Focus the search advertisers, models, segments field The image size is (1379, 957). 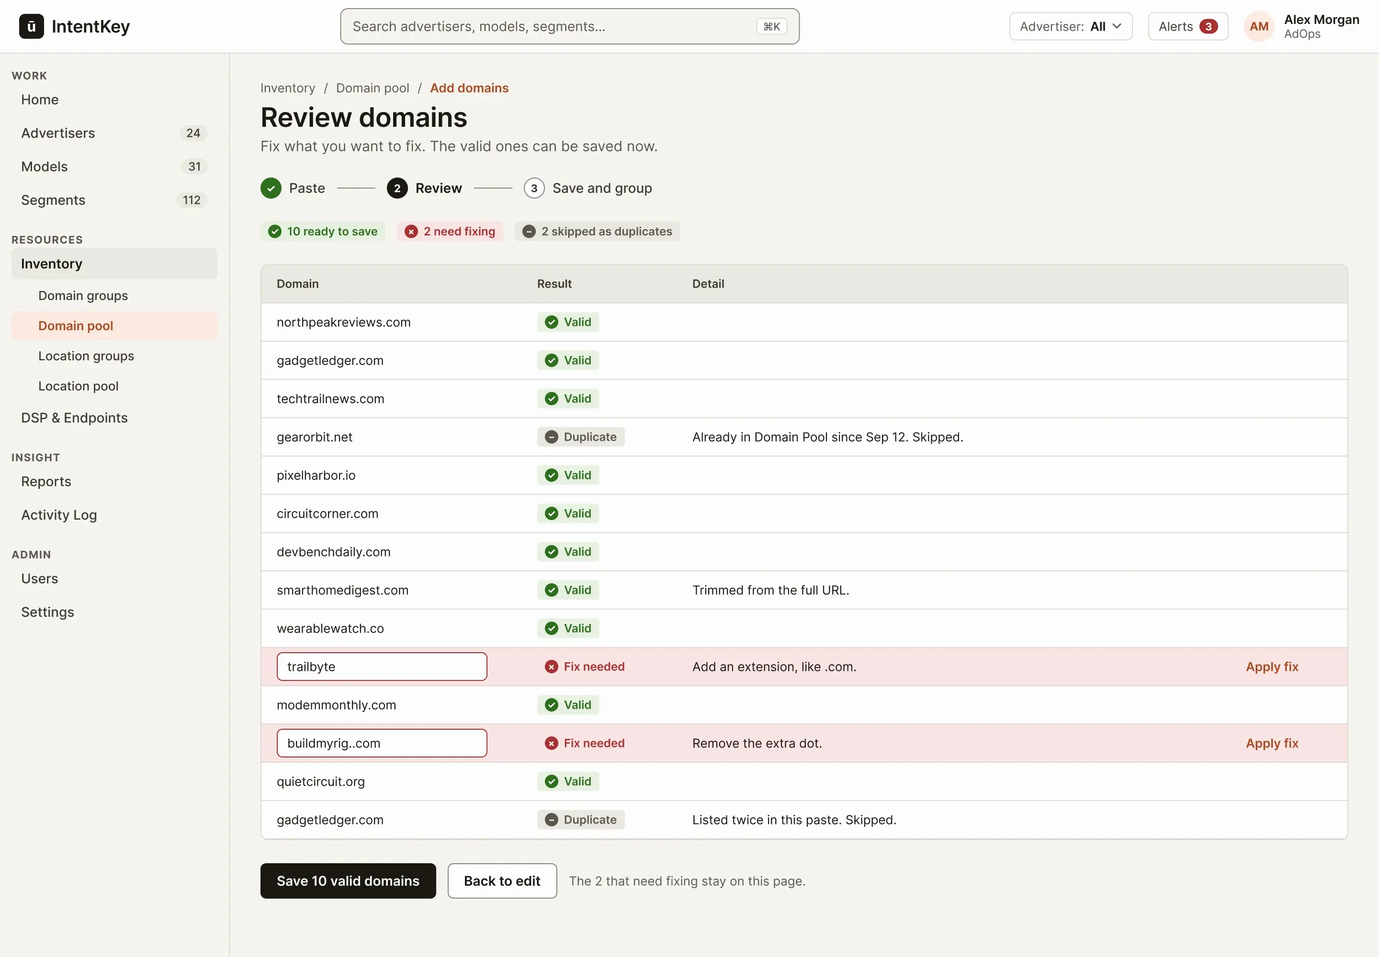click(569, 26)
